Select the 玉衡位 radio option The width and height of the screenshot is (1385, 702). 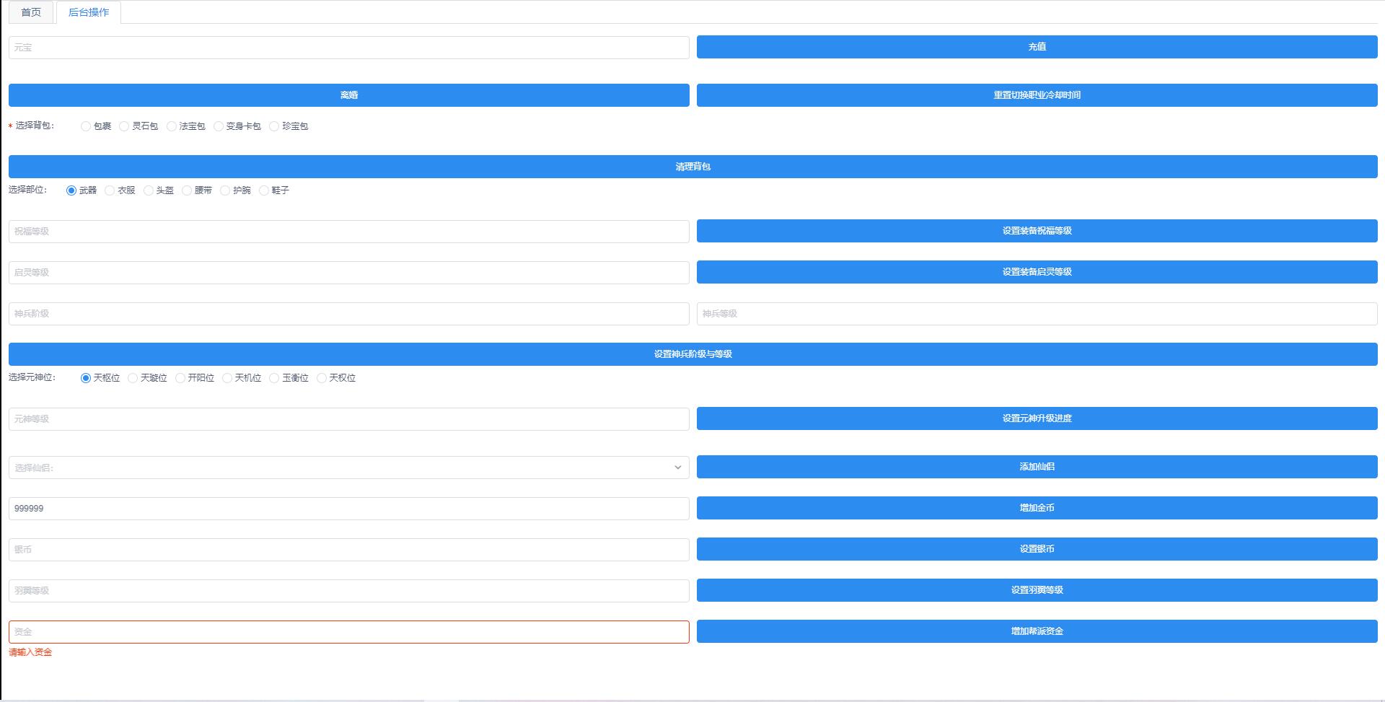coord(274,378)
